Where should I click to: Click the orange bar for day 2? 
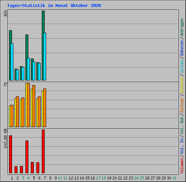point(17,112)
